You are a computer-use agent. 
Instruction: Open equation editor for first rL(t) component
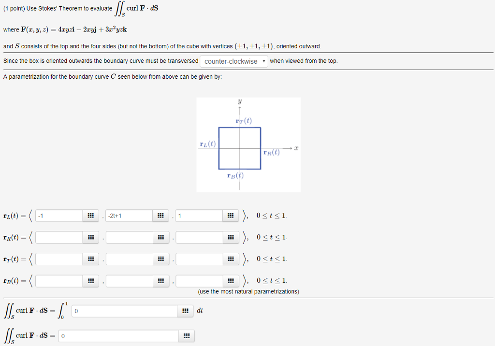click(90, 216)
